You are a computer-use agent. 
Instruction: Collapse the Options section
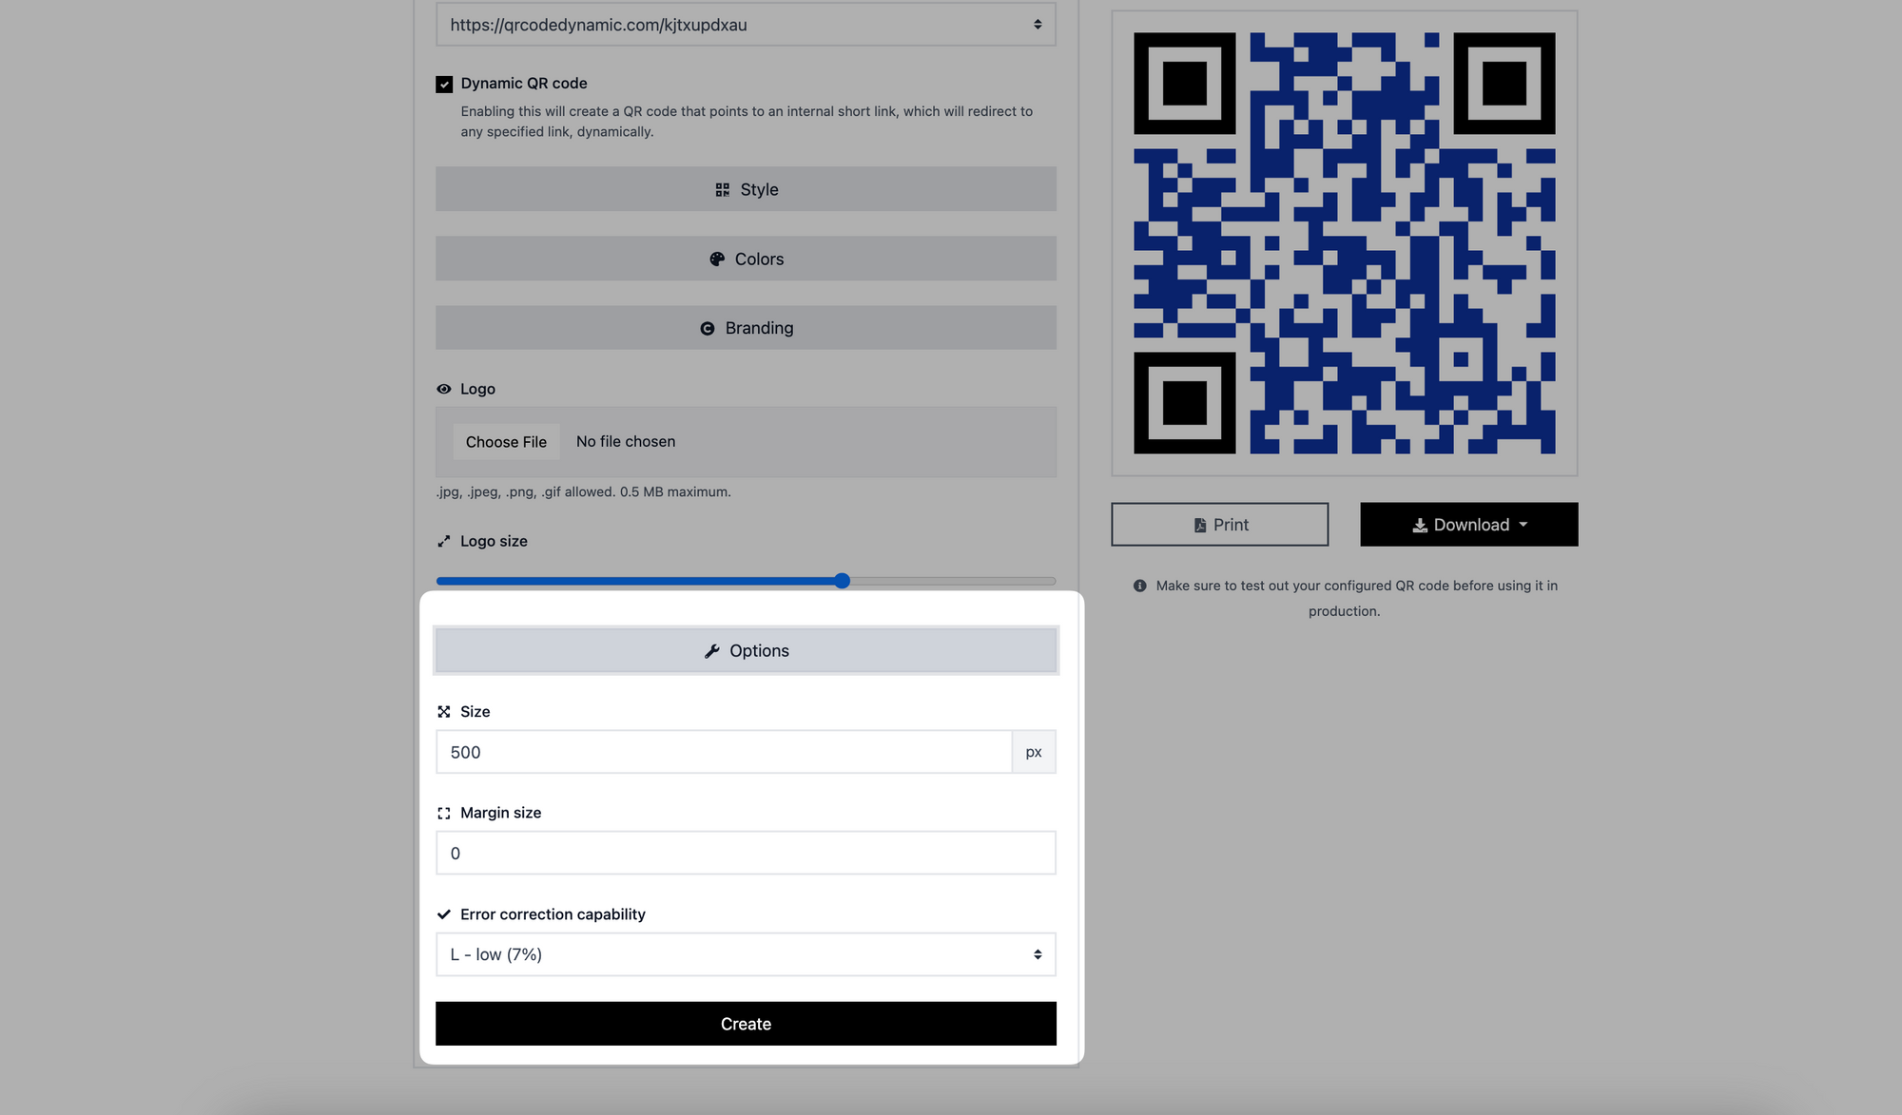tap(746, 651)
